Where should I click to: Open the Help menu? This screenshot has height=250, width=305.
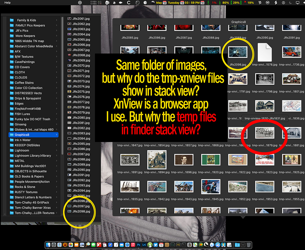(7, 3)
